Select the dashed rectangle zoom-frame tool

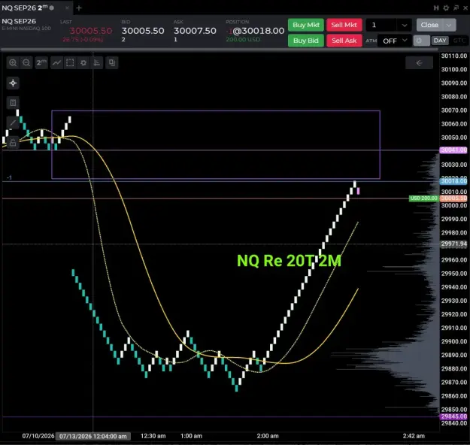70,63
